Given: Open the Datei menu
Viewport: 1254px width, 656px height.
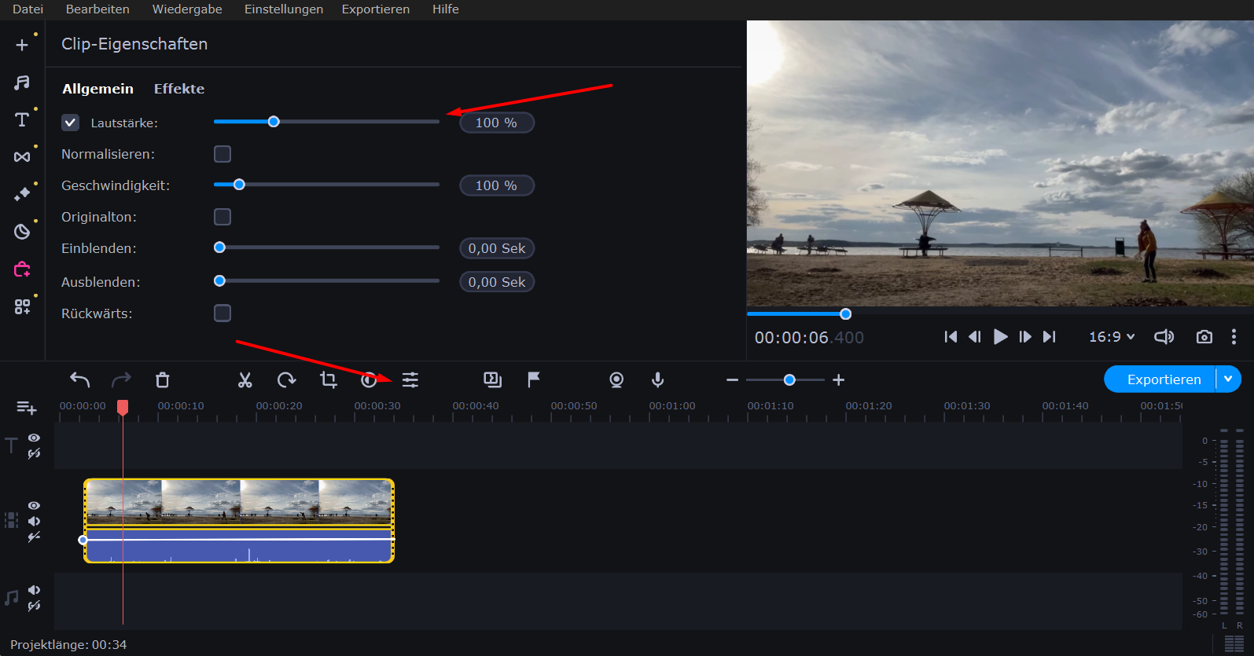Looking at the screenshot, I should [x=28, y=9].
